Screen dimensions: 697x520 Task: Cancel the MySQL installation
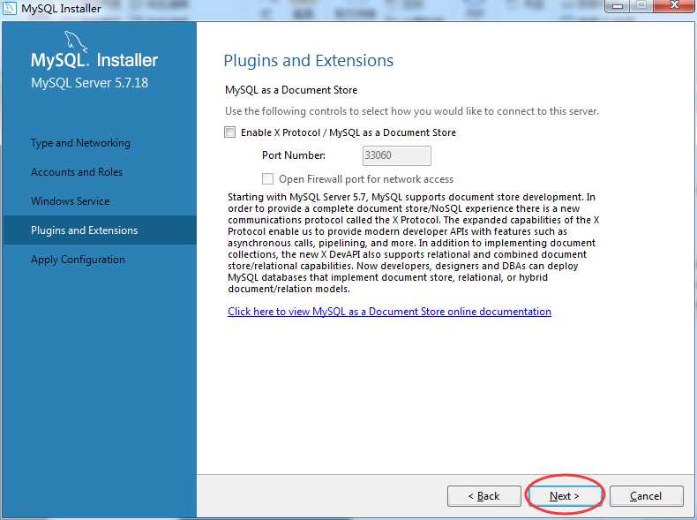pyautogui.click(x=647, y=496)
